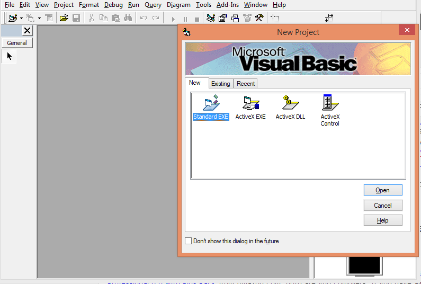
Task: Start the program with the Run icon
Action: (173, 19)
